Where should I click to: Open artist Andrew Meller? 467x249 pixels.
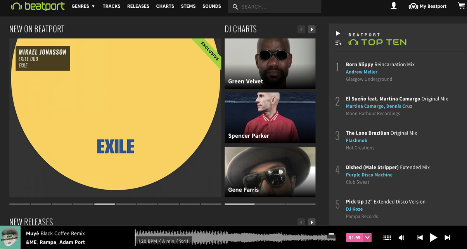pyautogui.click(x=361, y=72)
